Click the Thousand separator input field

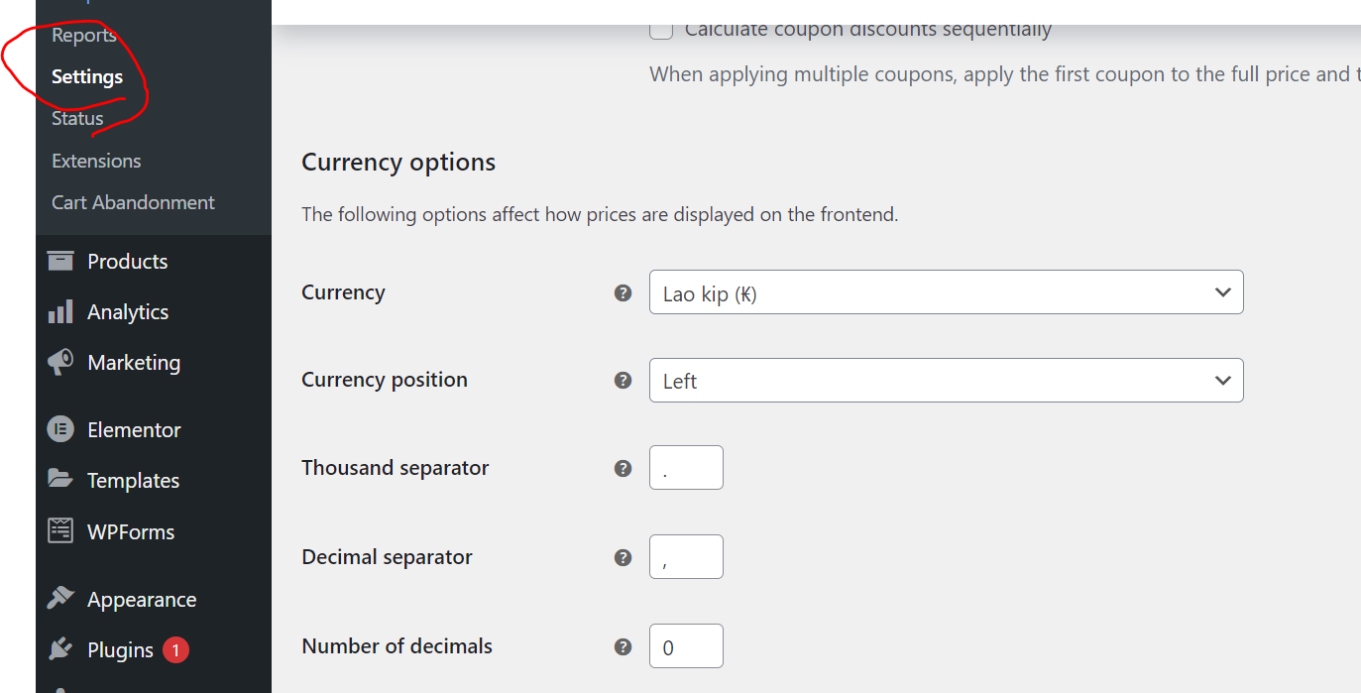point(686,468)
